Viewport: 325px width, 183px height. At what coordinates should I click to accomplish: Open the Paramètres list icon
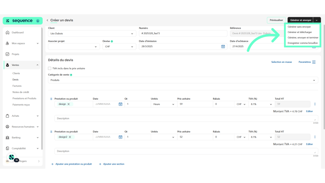[314, 62]
